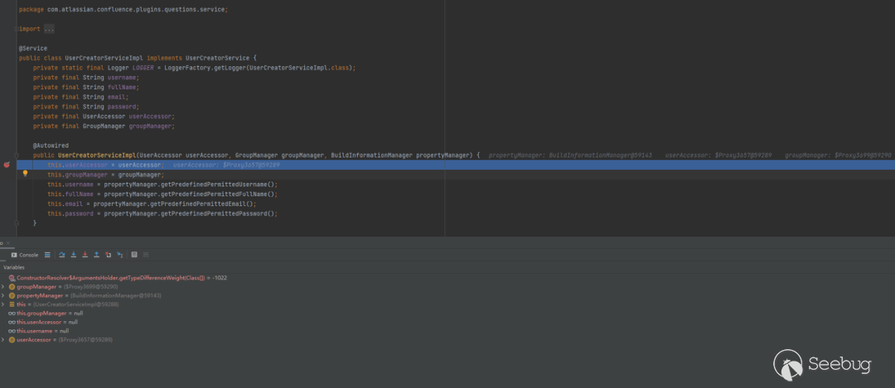The height and width of the screenshot is (388, 895).
Task: Click the Step Over debugger icon
Action: pos(62,255)
